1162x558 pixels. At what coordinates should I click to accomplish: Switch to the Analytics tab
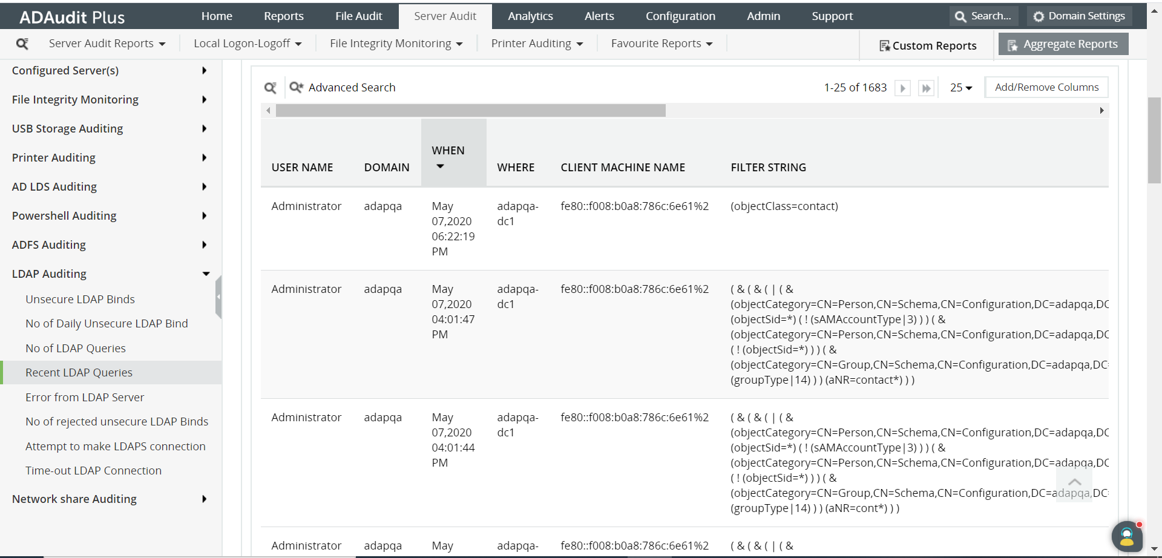tap(530, 16)
